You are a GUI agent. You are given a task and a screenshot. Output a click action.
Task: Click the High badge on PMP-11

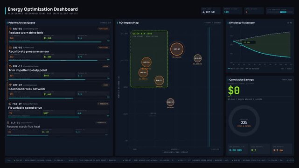click(x=105, y=66)
